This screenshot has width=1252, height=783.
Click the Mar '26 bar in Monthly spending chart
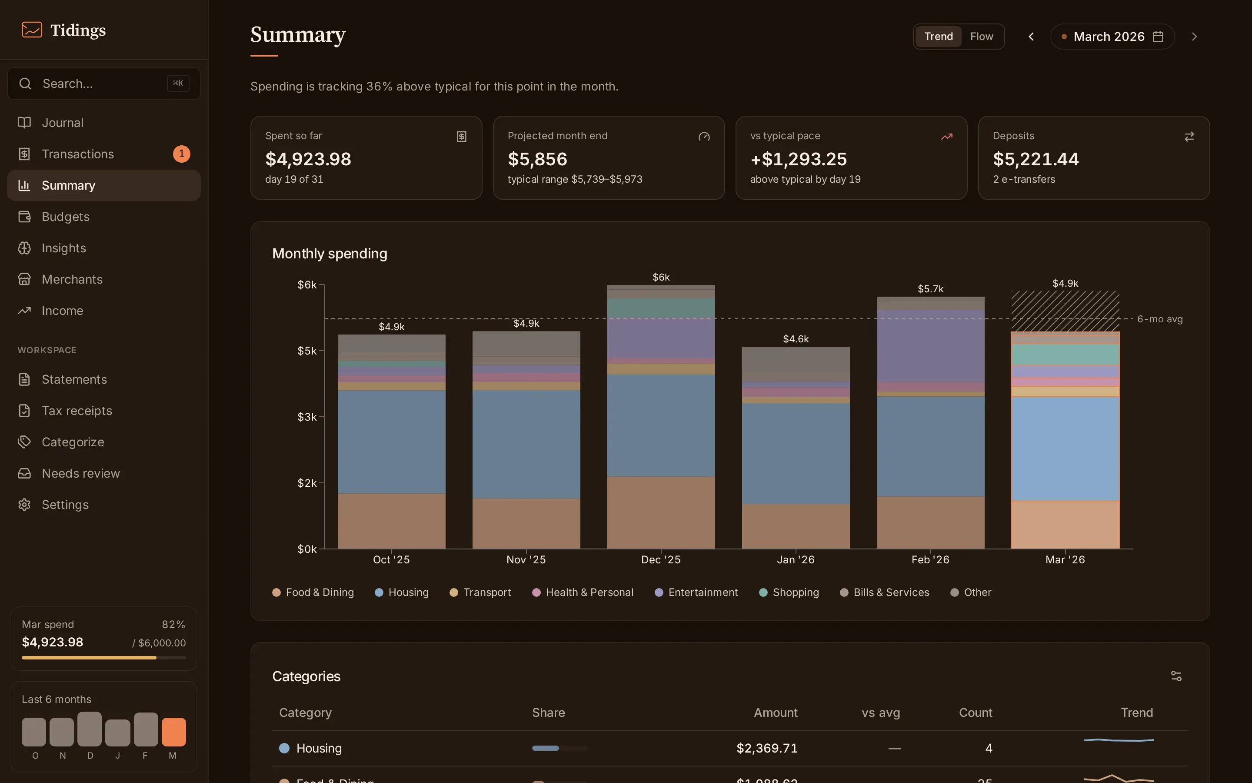tap(1065, 440)
